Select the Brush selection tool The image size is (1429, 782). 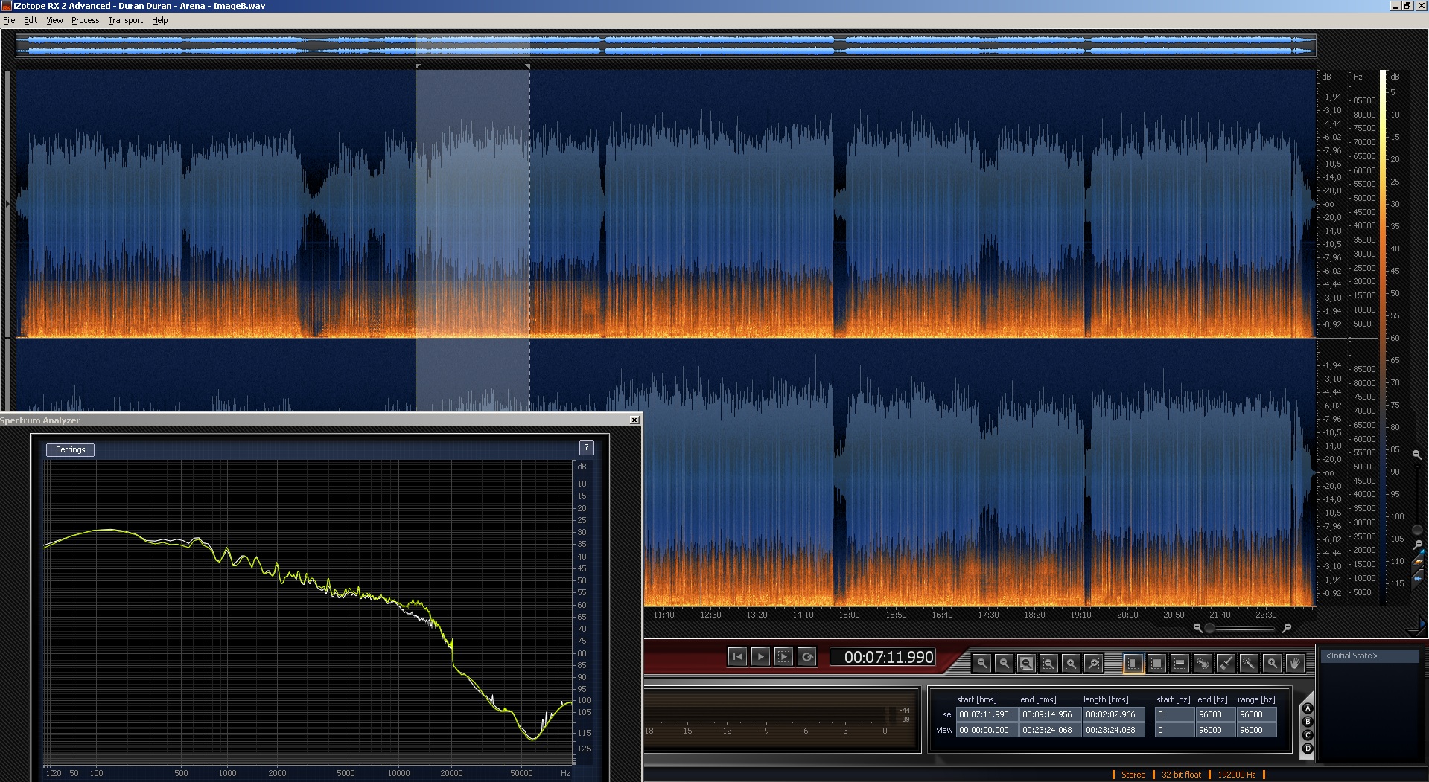pos(1226,662)
